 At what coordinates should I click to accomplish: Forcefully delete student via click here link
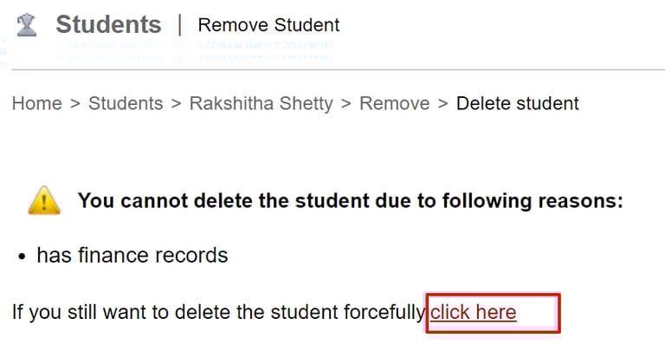click(x=474, y=313)
